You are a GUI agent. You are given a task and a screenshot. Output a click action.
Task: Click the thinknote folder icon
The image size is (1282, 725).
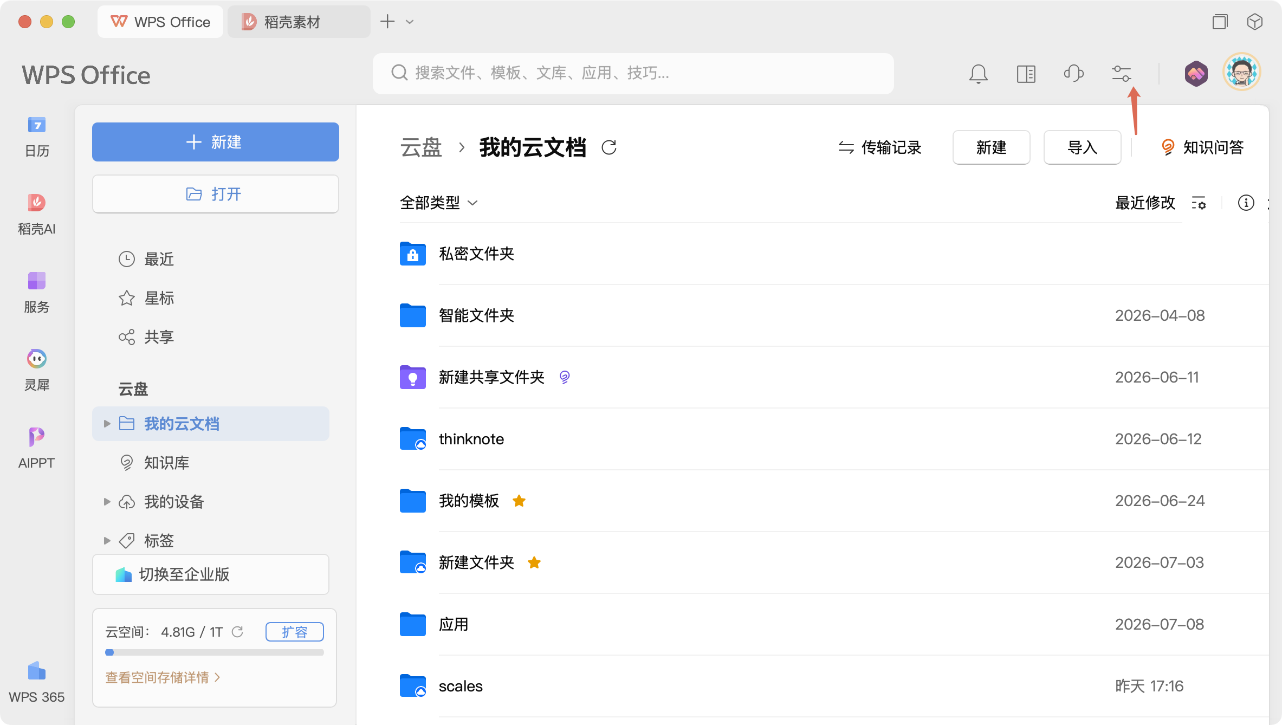[413, 439]
